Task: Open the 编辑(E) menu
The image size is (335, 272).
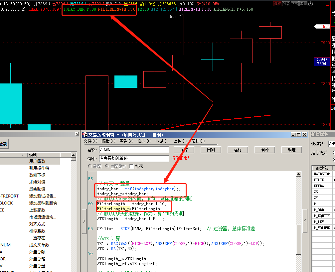Action: point(108,141)
